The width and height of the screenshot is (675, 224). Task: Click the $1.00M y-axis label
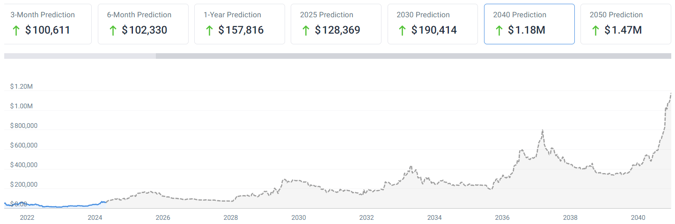pyautogui.click(x=22, y=106)
